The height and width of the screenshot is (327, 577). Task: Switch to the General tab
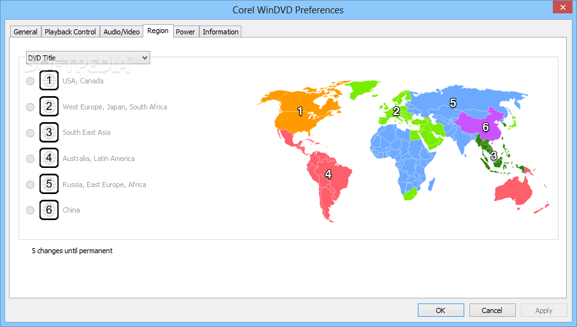pos(25,32)
